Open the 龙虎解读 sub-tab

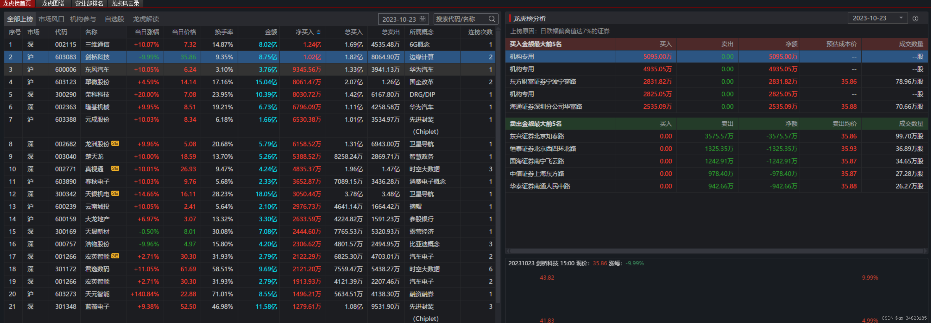point(146,19)
